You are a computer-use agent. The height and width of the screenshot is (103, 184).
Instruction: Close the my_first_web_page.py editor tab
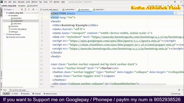coord(60,9)
